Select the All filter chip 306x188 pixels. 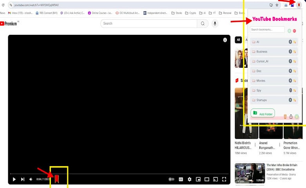pos(238,40)
